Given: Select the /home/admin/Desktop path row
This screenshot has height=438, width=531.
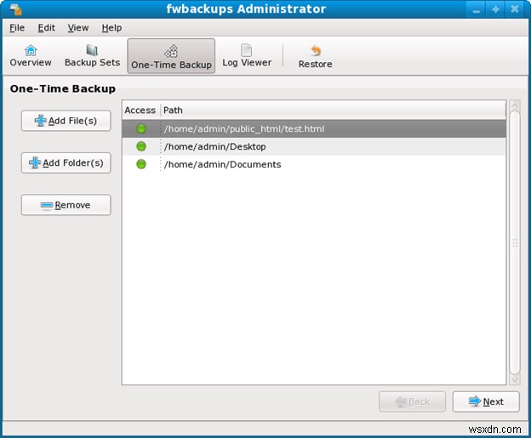Looking at the screenshot, I should point(314,146).
